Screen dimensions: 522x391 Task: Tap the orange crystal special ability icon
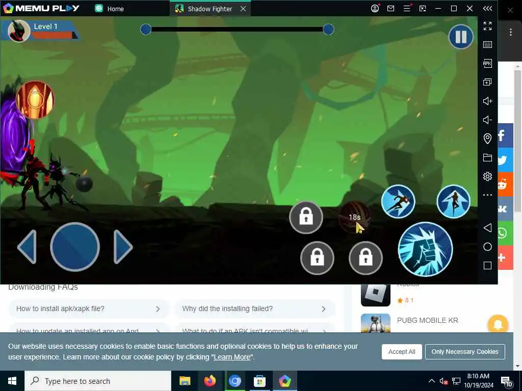click(x=35, y=100)
